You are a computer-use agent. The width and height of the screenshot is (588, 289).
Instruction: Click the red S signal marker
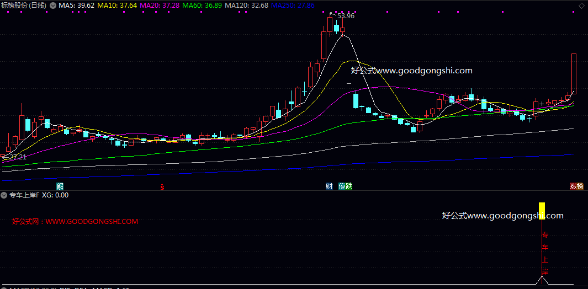tap(162, 186)
